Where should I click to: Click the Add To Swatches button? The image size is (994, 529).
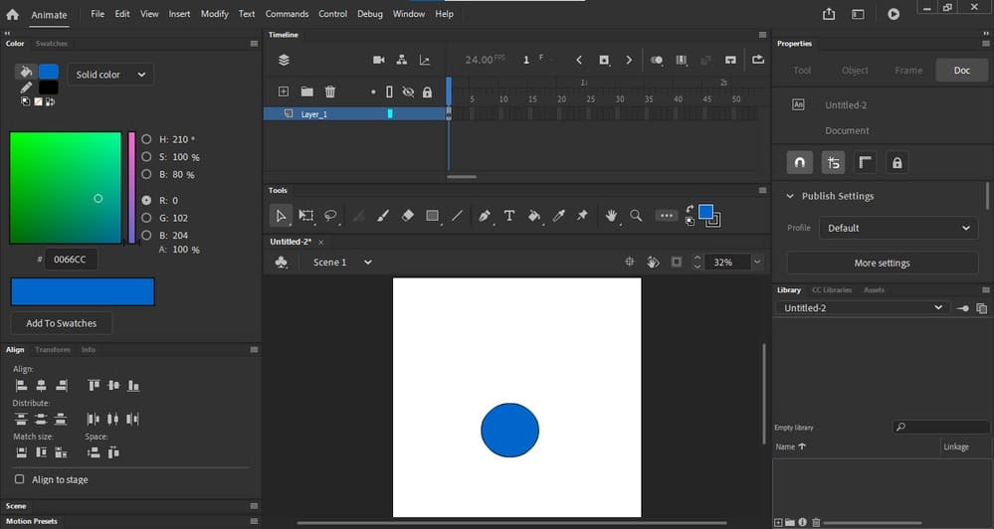click(x=62, y=323)
